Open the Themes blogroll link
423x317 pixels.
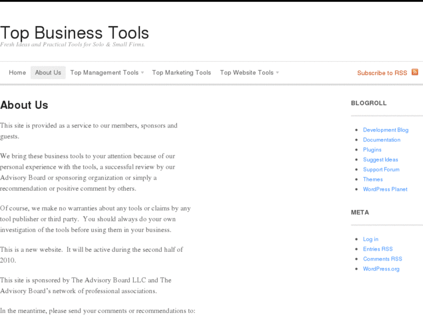point(372,179)
